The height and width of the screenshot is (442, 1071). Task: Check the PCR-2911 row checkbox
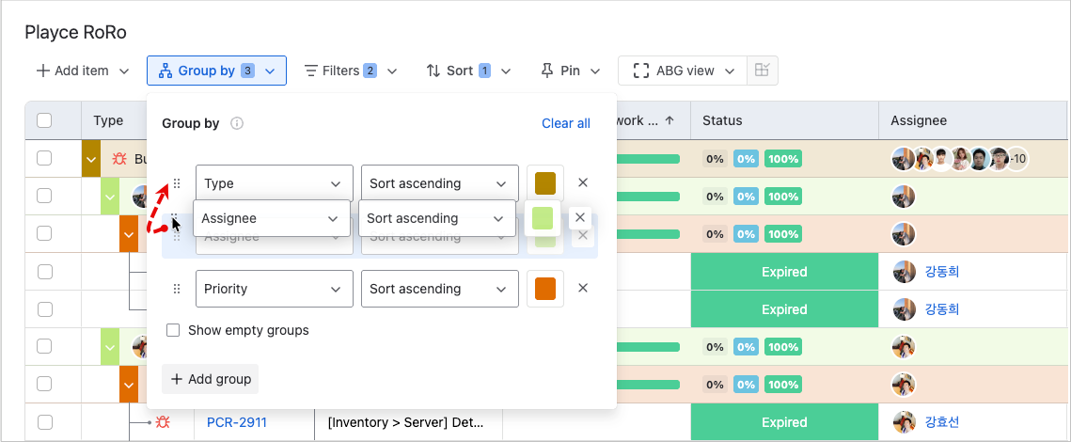coord(44,422)
